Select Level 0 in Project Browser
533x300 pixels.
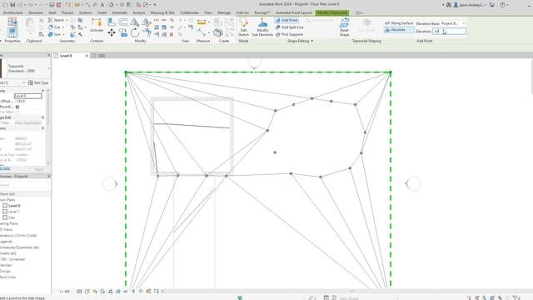point(14,206)
